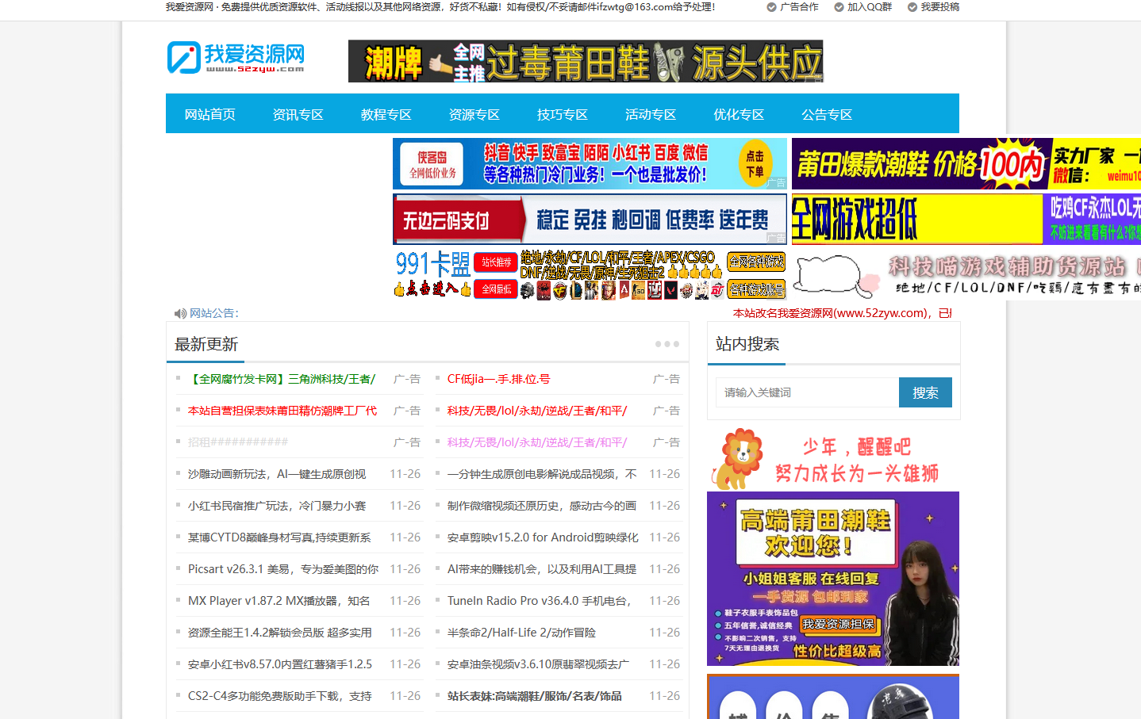This screenshot has height=719, width=1141.
Task: Open the 991卡盟 banner ad
Action: click(x=590, y=274)
